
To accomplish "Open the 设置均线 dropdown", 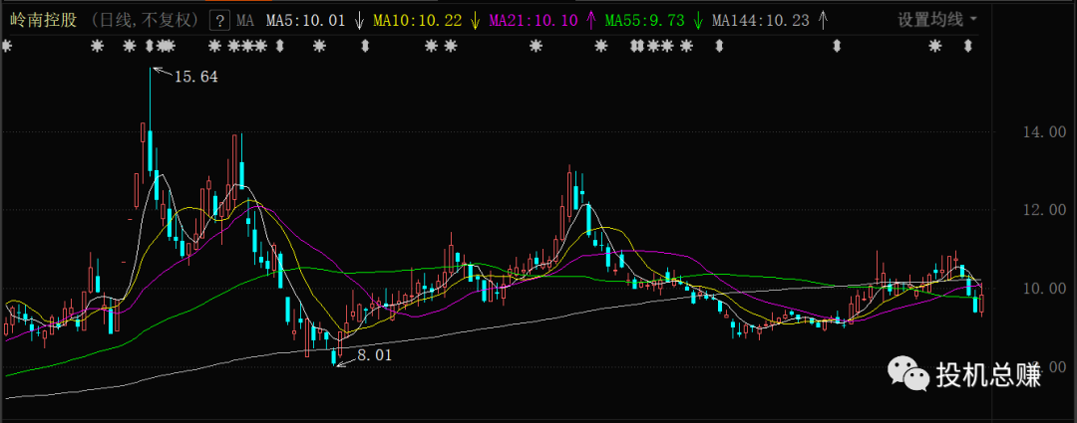I will coord(936,19).
